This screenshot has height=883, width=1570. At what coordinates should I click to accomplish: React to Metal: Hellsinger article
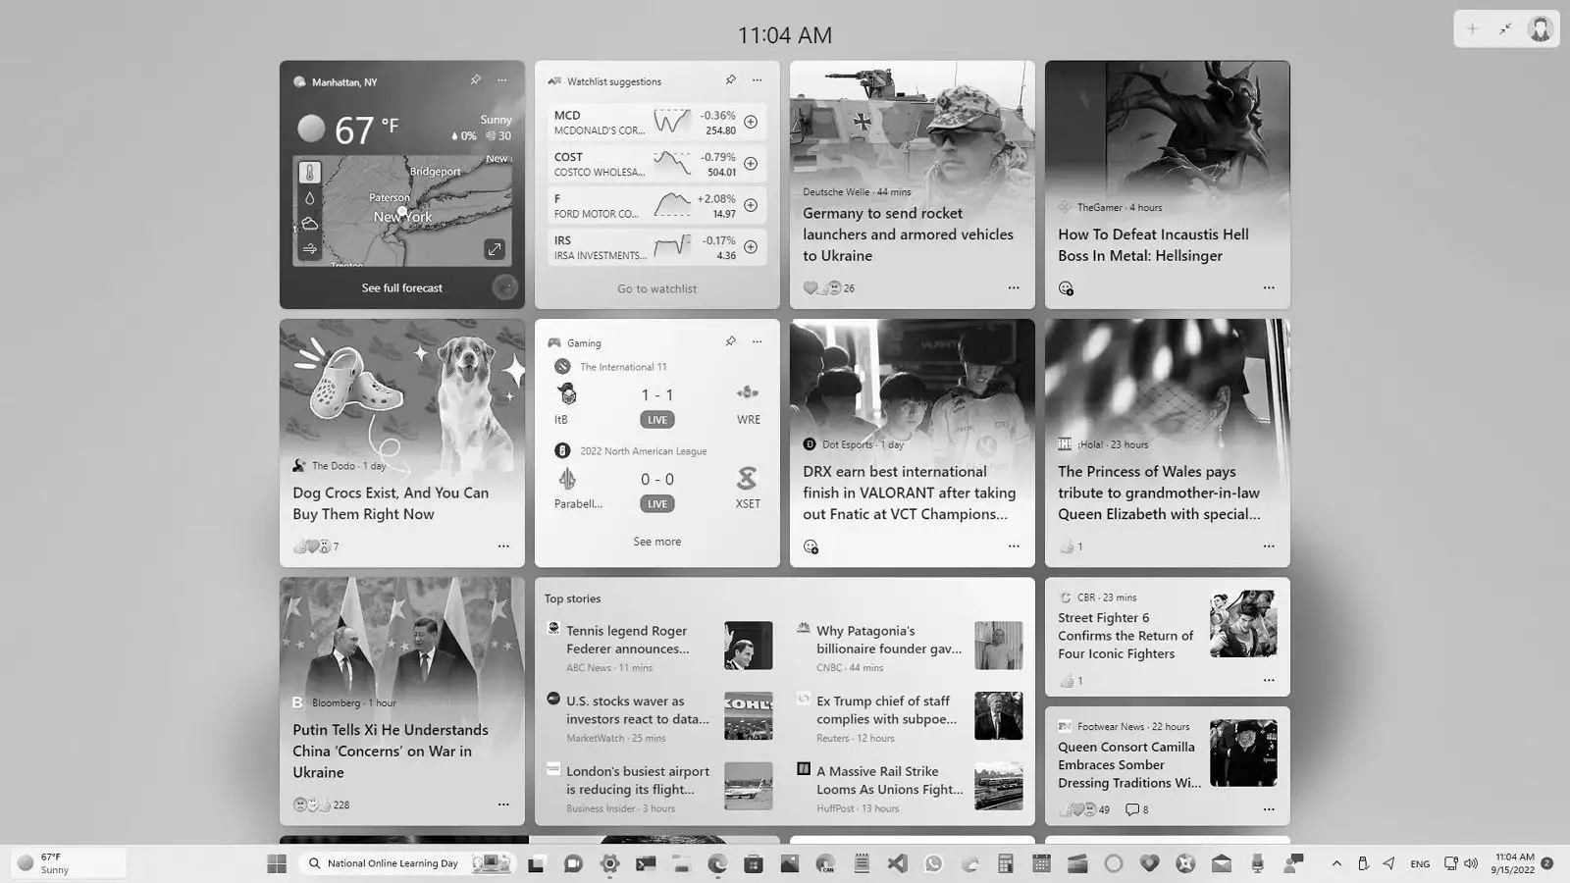point(1066,288)
